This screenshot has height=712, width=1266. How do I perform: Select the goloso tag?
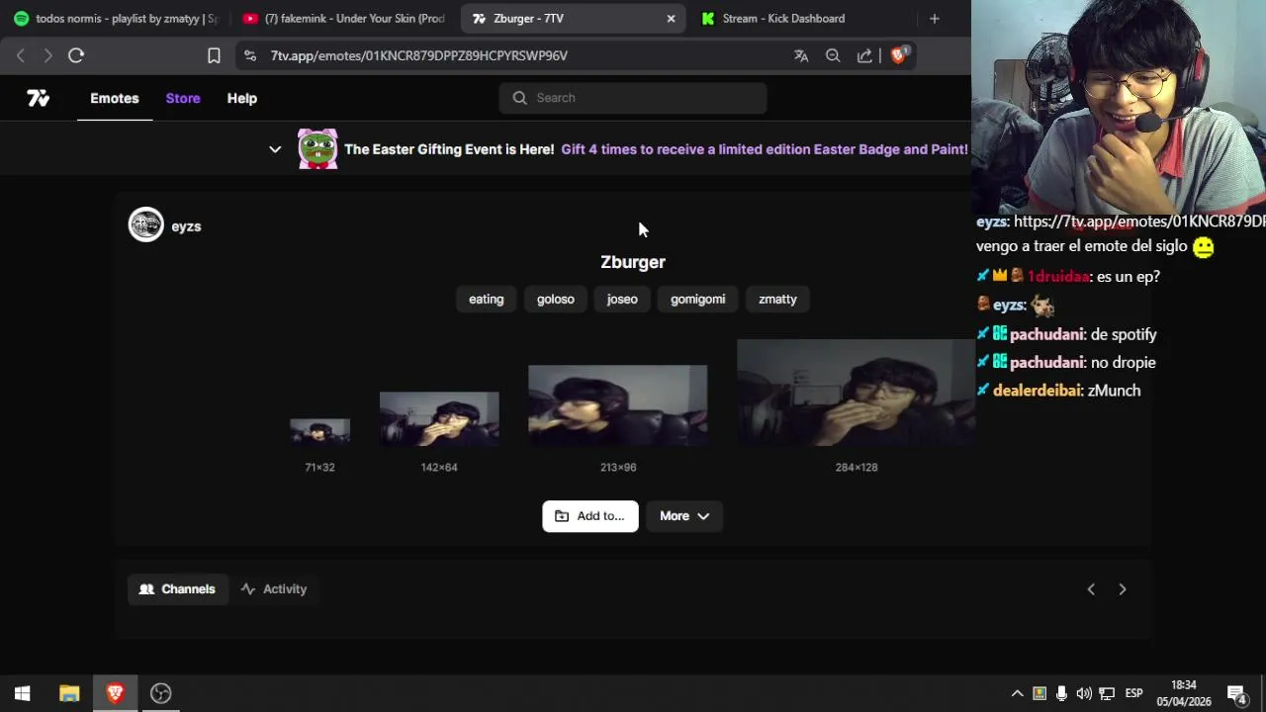[556, 299]
